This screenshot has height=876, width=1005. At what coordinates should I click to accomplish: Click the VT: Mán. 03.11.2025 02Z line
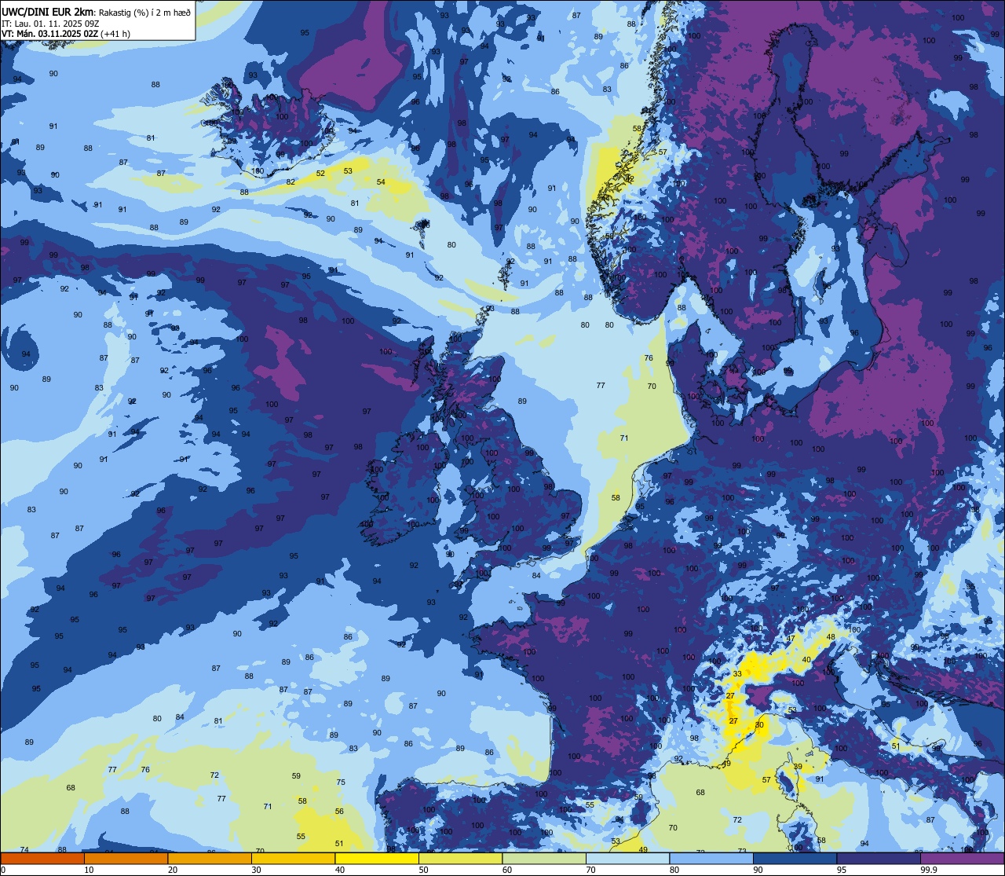(49, 34)
